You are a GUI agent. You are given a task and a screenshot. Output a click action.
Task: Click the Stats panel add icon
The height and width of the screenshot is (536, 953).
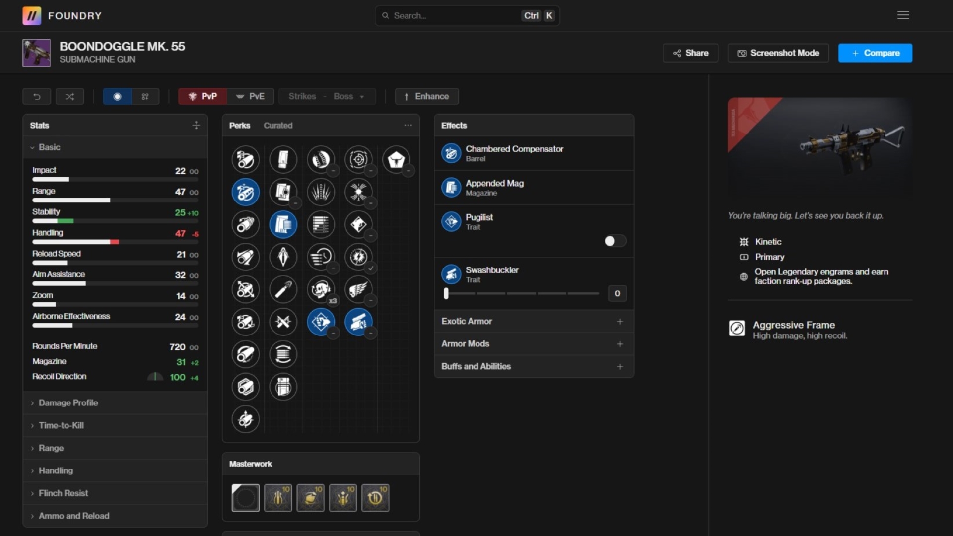click(196, 125)
